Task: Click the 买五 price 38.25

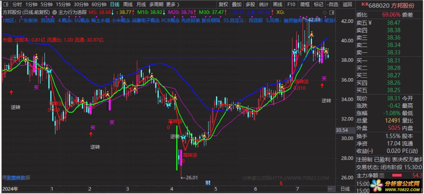Action: click(x=394, y=90)
